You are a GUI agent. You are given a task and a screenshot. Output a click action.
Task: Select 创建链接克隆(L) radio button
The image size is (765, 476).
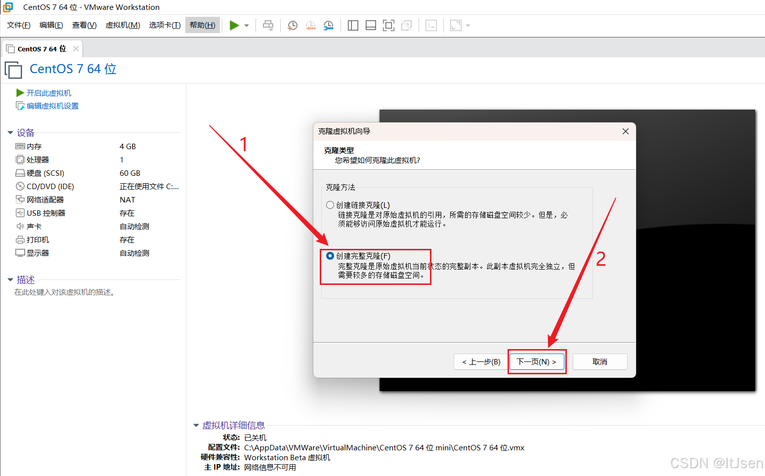coord(330,205)
